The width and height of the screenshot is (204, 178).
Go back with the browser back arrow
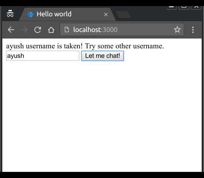pyautogui.click(x=11, y=30)
